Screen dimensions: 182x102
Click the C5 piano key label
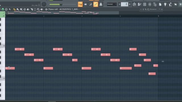click(4, 78)
